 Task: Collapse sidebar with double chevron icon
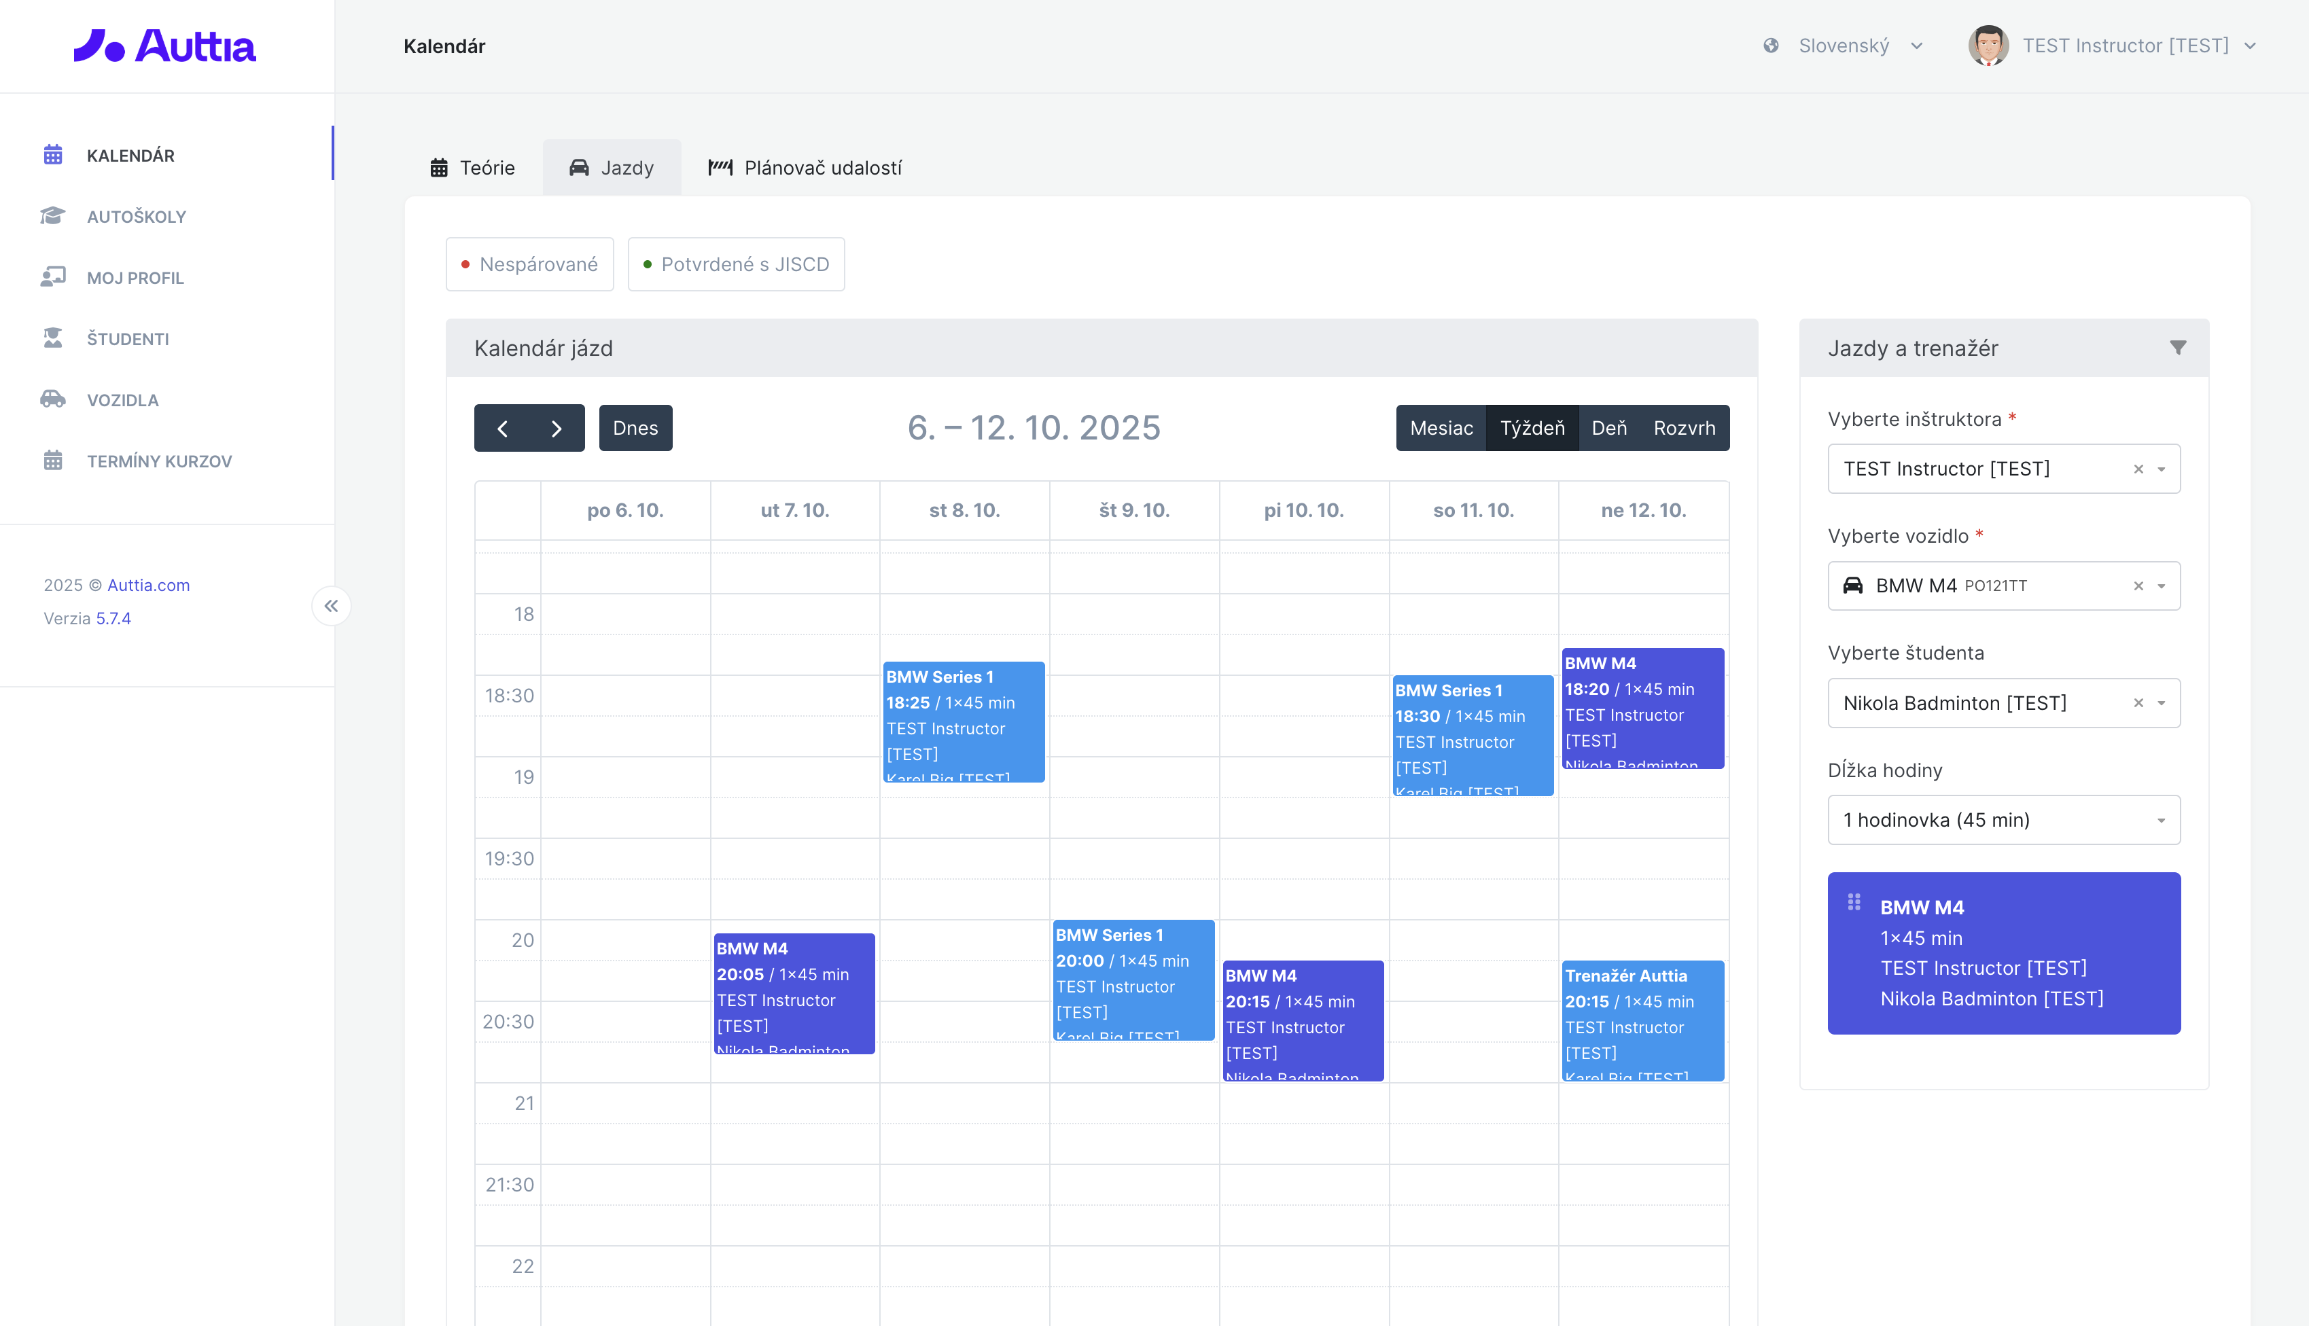tap(332, 606)
